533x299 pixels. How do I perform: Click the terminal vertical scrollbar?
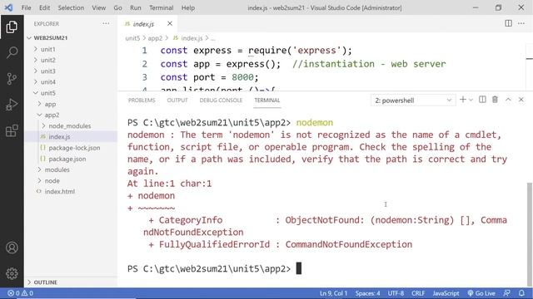529,234
